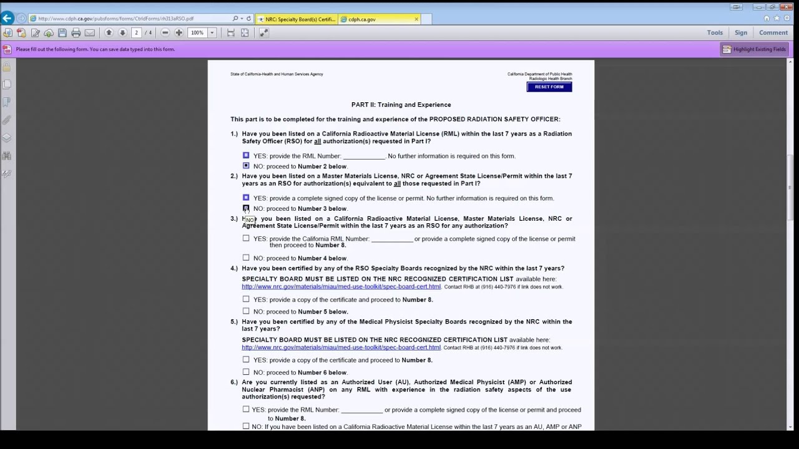Open the address bar search dropdown arrow
This screenshot has height=449, width=799.
tap(242, 19)
